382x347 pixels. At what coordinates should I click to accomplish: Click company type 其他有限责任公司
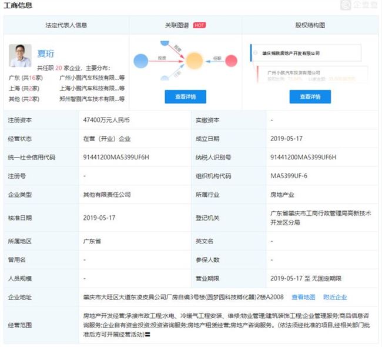coord(107,195)
